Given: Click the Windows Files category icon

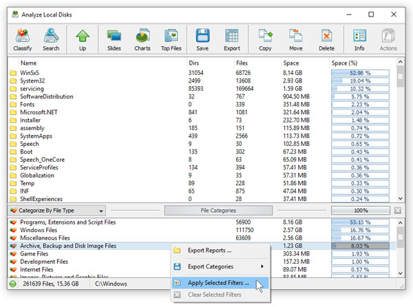Looking at the screenshot, I should [x=13, y=230].
